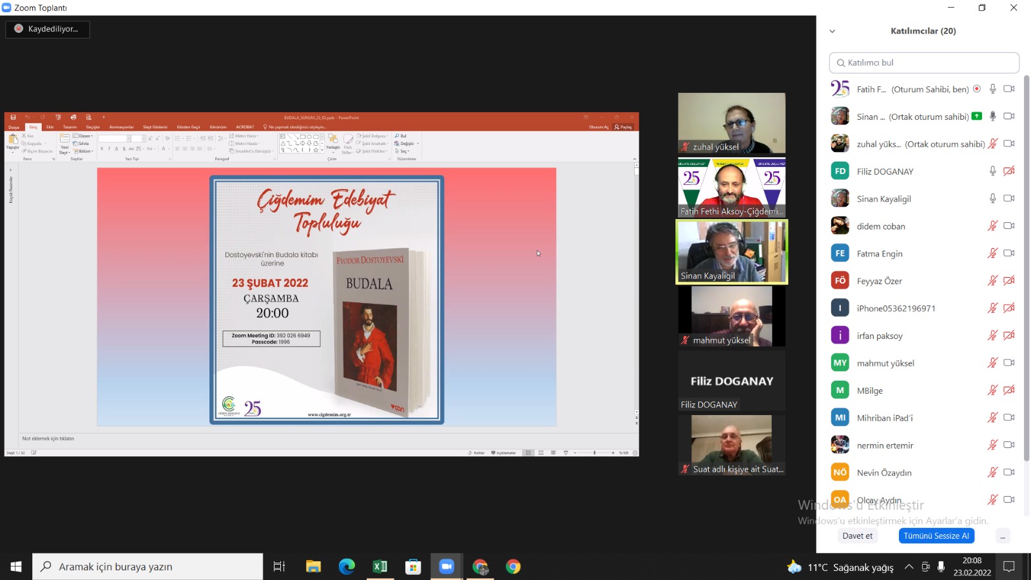The image size is (1031, 580).
Task: Expand the Bölüm dropdown in PowerPoint ribbon
Action: pos(84,151)
